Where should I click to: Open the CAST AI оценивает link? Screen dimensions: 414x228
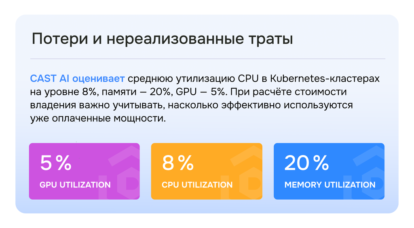pos(77,79)
